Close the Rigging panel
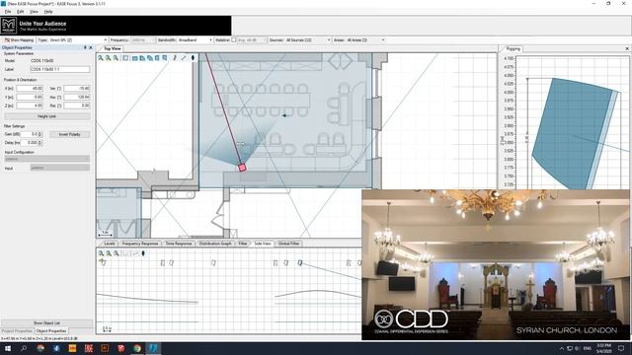Viewport: 632px width, 355px height. pos(627,48)
